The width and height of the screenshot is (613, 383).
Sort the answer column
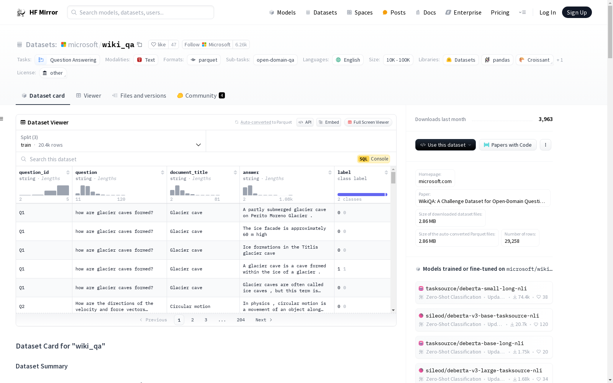pos(330,172)
